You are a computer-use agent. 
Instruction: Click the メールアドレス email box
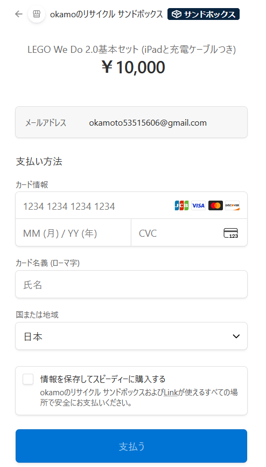[x=131, y=122]
